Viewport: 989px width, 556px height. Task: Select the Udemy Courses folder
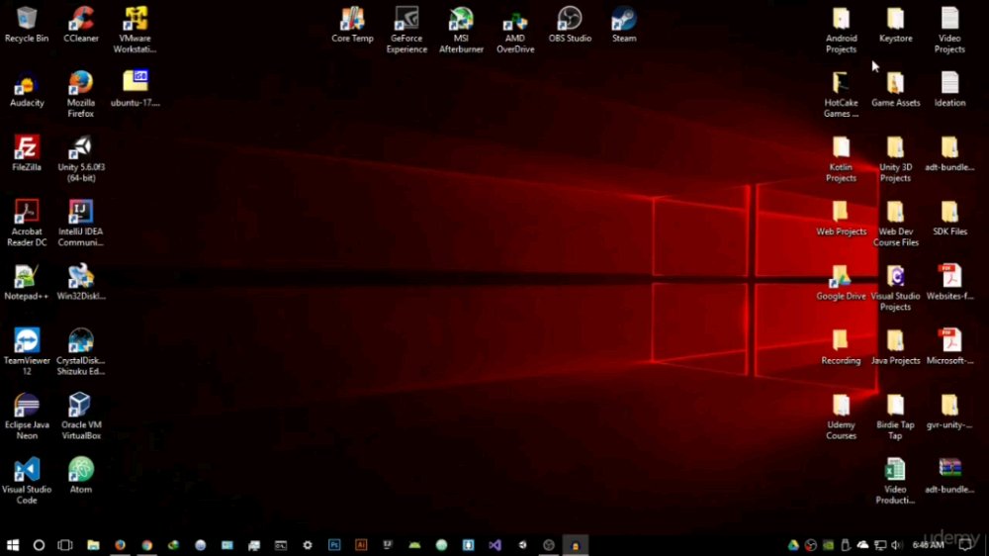coord(841,417)
